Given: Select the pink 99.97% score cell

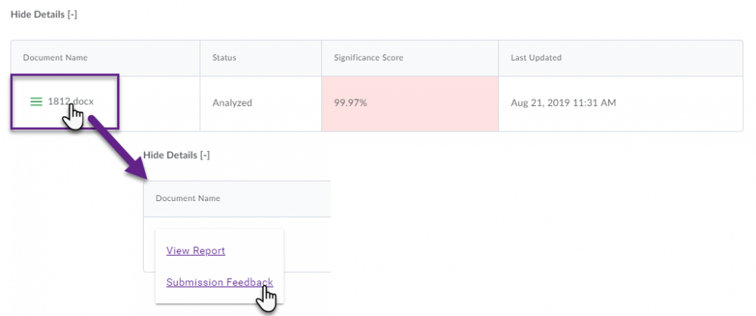Looking at the screenshot, I should click(410, 104).
